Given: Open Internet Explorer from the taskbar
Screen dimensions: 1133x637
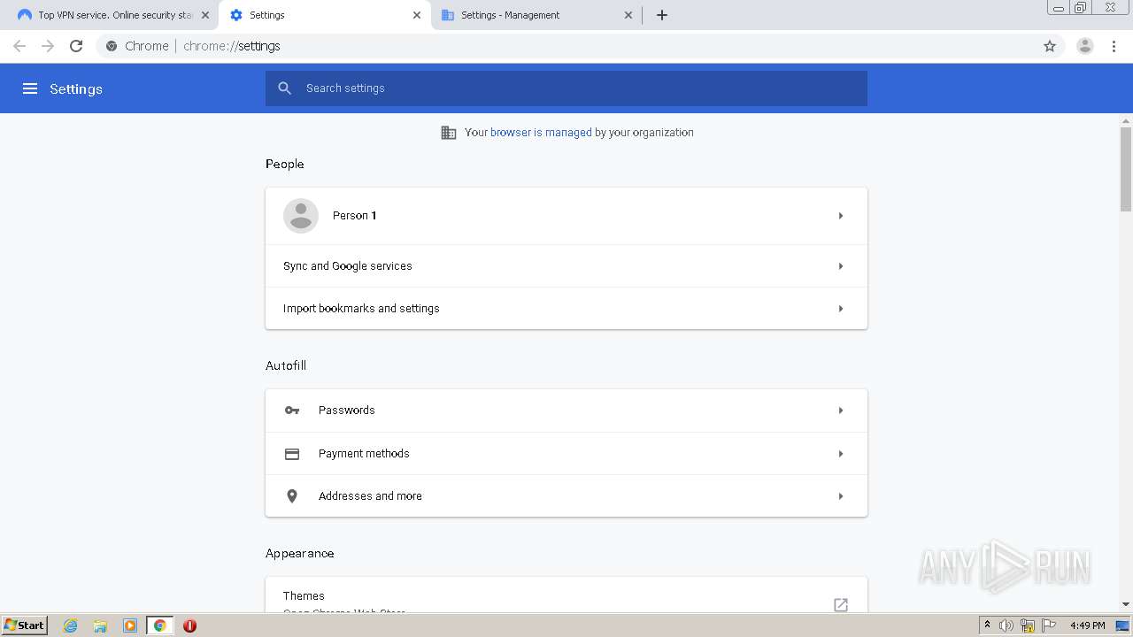Looking at the screenshot, I should [x=71, y=625].
